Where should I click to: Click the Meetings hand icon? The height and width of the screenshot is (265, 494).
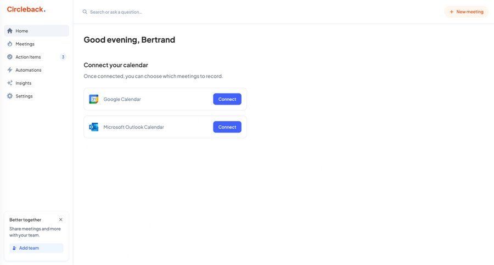tap(10, 44)
